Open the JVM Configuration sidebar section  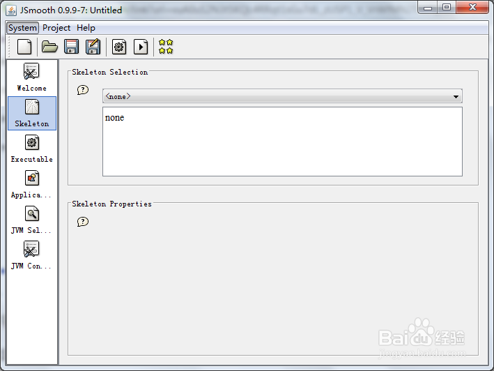(32, 256)
